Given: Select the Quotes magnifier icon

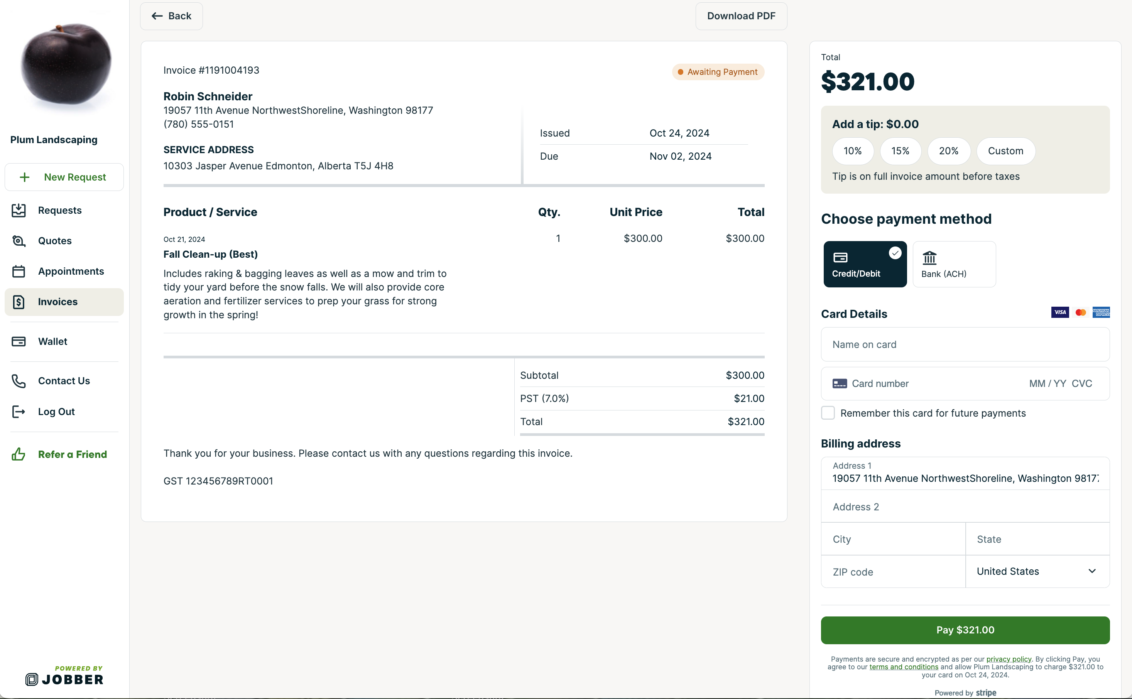Looking at the screenshot, I should [19, 240].
